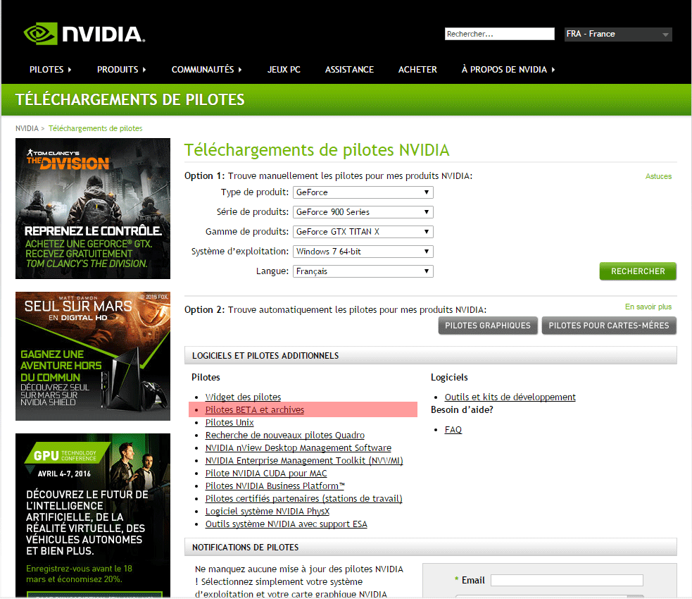Click Téléchargements de pilotes breadcrumb
Image resolution: width=692 pixels, height=599 pixels.
click(x=95, y=128)
